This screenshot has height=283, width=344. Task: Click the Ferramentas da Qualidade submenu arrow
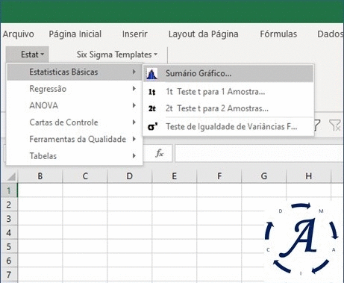click(x=134, y=139)
